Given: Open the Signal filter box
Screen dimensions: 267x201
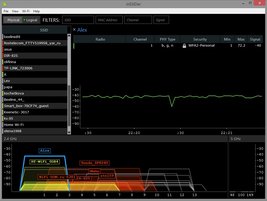Looking at the screenshot, I should tap(161, 20).
